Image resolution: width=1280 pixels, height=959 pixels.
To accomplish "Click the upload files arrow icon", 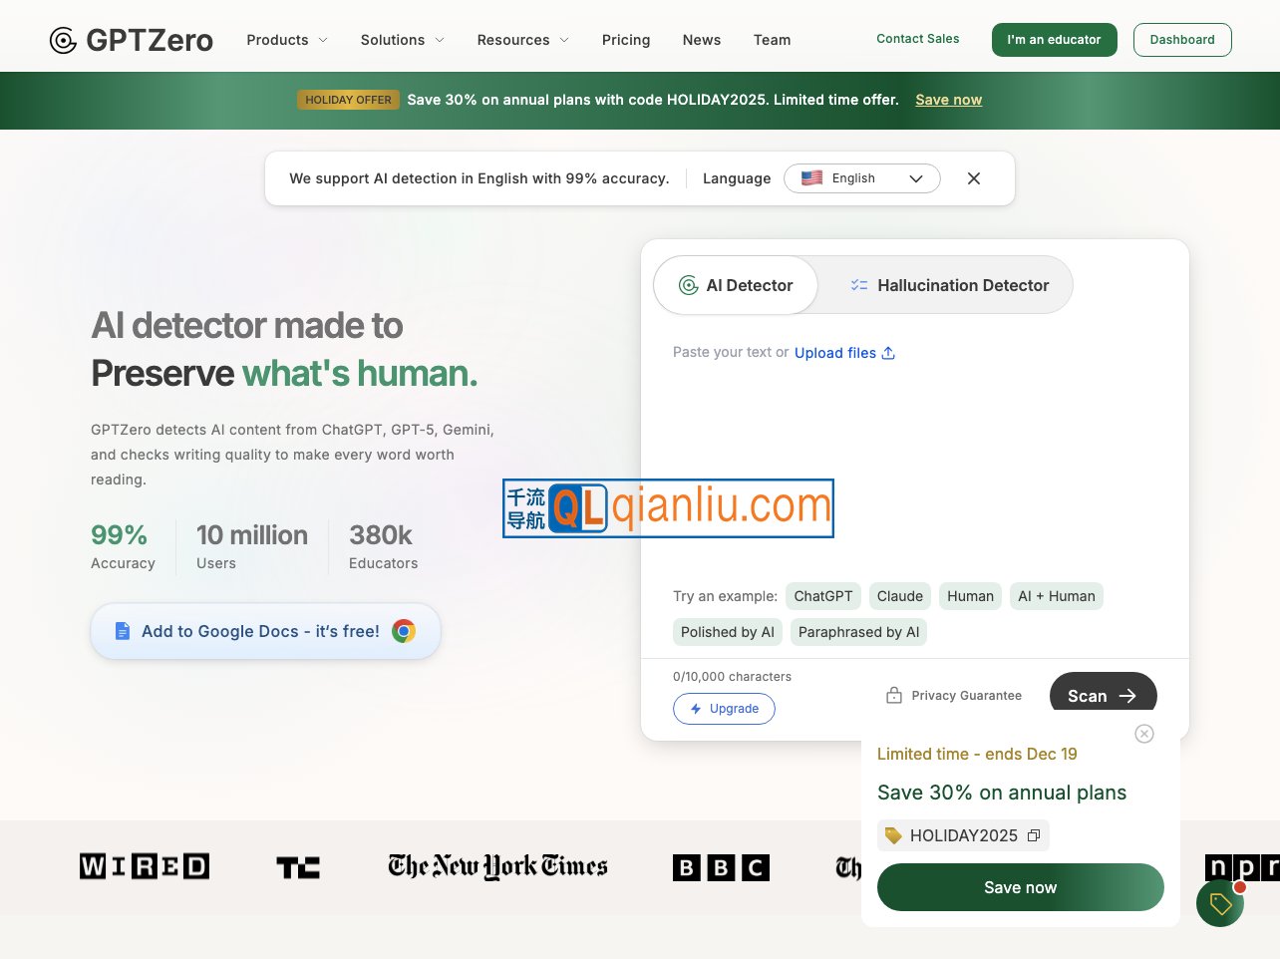I will 888,353.
